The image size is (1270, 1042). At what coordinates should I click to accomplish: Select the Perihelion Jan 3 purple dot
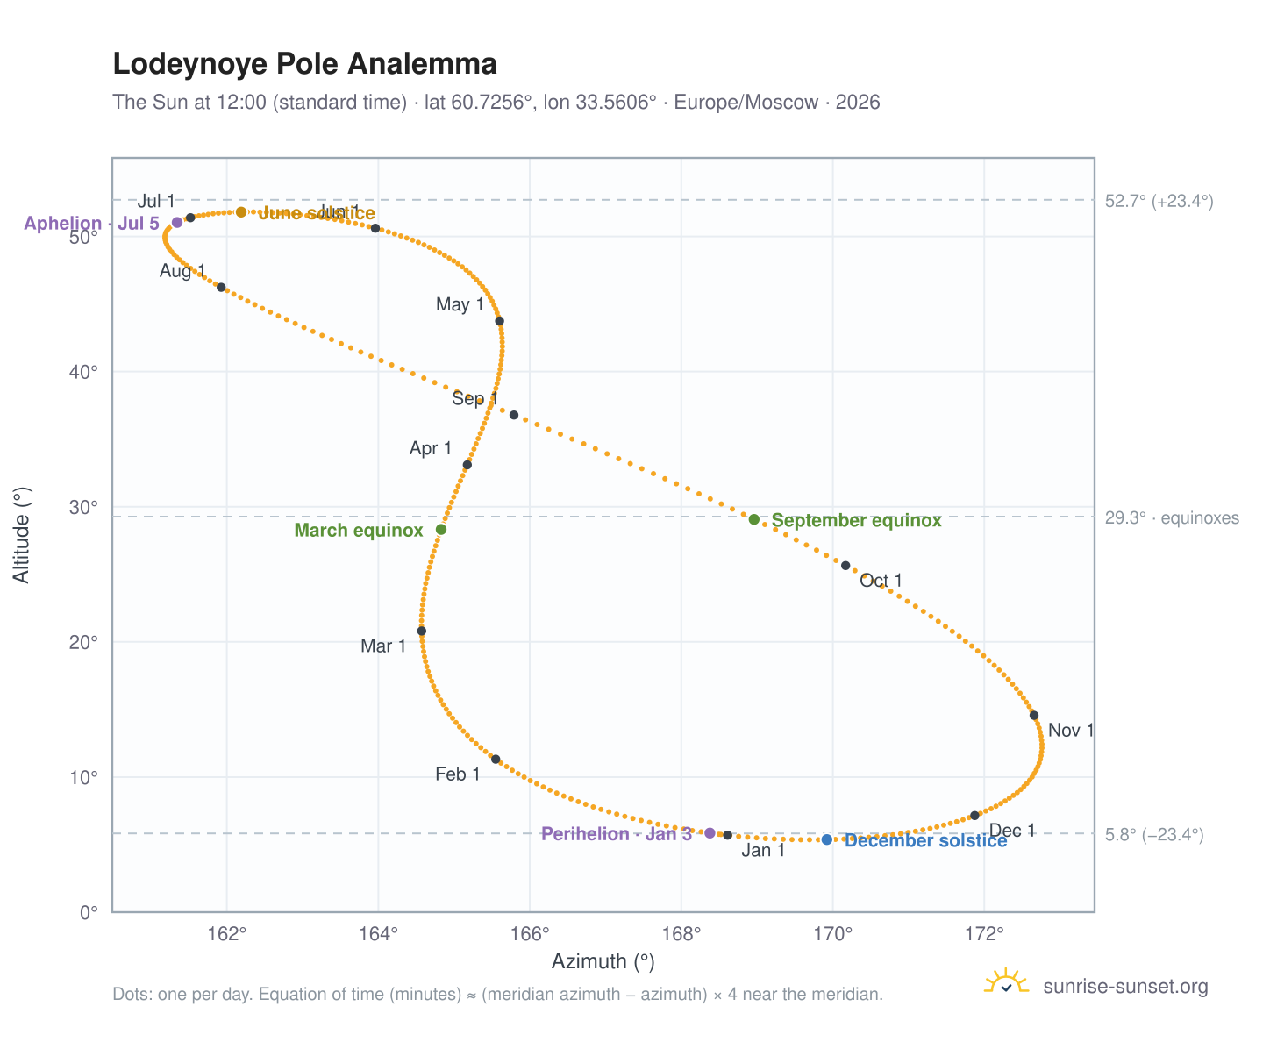click(710, 833)
